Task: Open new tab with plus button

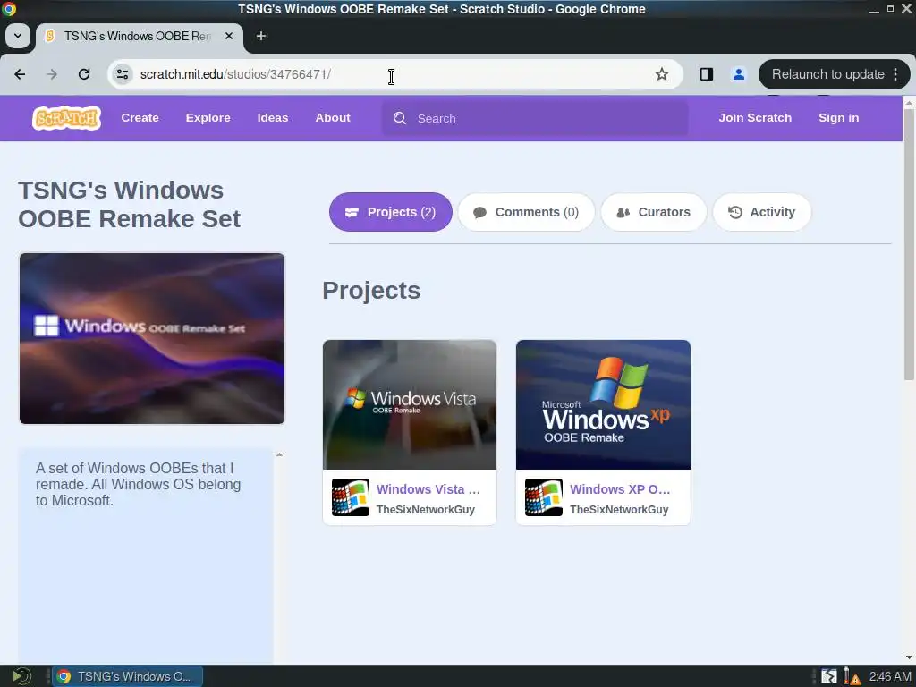Action: pyautogui.click(x=261, y=36)
